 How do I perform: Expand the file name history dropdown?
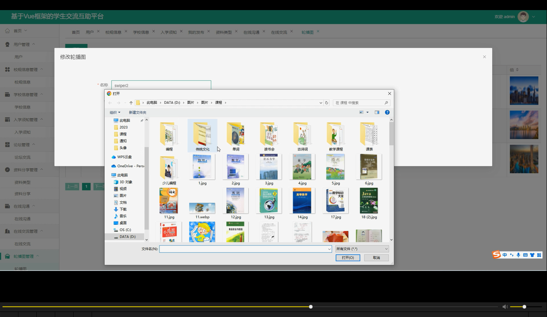(x=329, y=249)
